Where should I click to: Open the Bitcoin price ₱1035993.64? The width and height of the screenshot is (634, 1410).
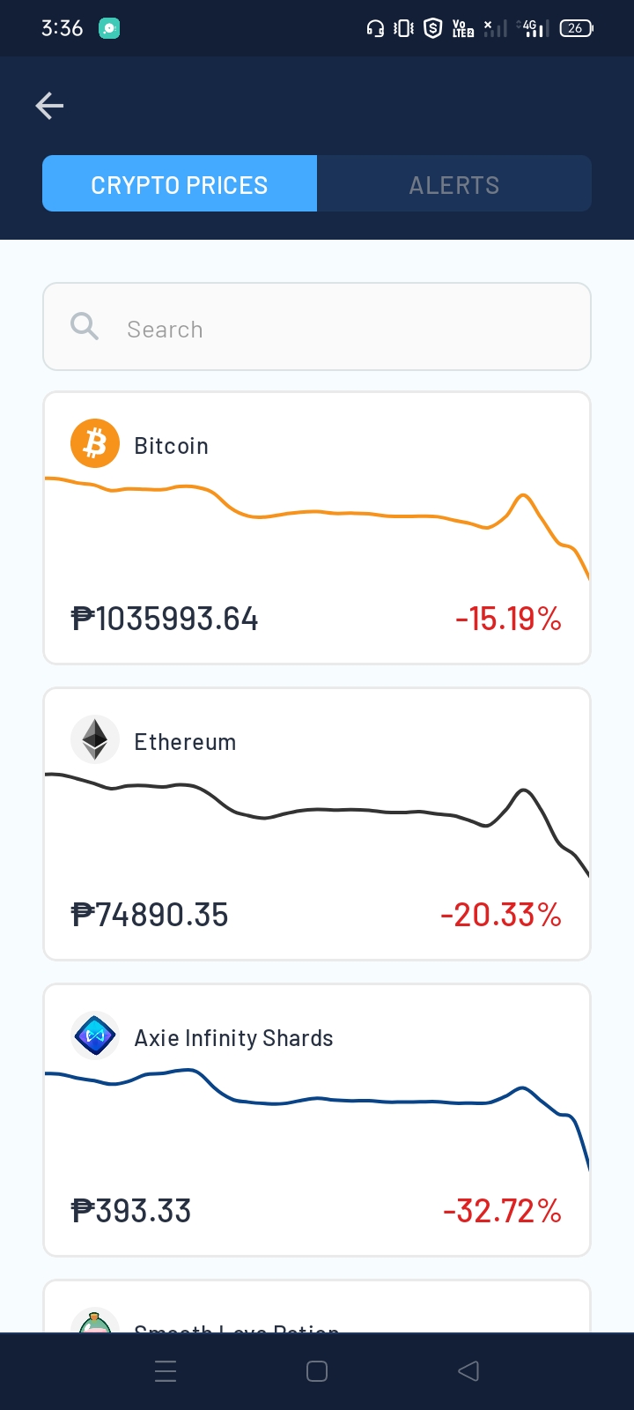pyautogui.click(x=165, y=619)
